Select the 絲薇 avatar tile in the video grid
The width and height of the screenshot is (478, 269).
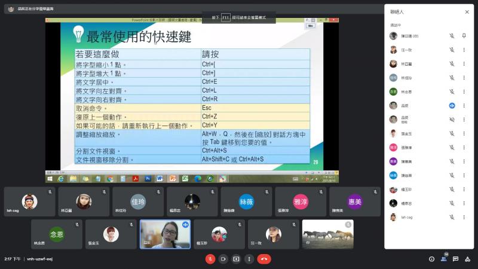click(246, 201)
